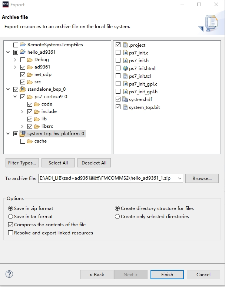The image size is (225, 287).
Task: Select the ps7_init_gpl.c file name
Action: click(x=143, y=84)
